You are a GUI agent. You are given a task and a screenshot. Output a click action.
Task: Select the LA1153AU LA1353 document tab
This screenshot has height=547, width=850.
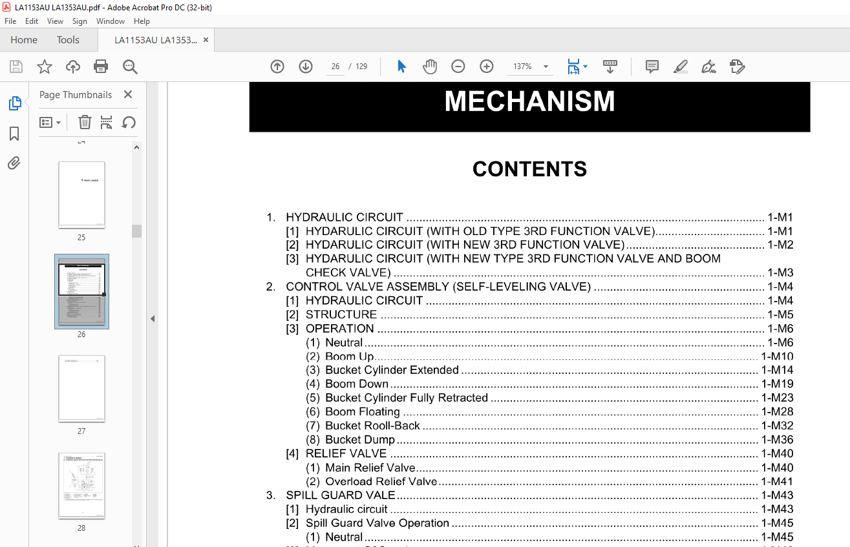click(x=156, y=40)
